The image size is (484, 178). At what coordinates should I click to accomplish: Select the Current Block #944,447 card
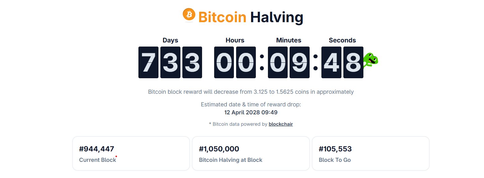coord(131,154)
